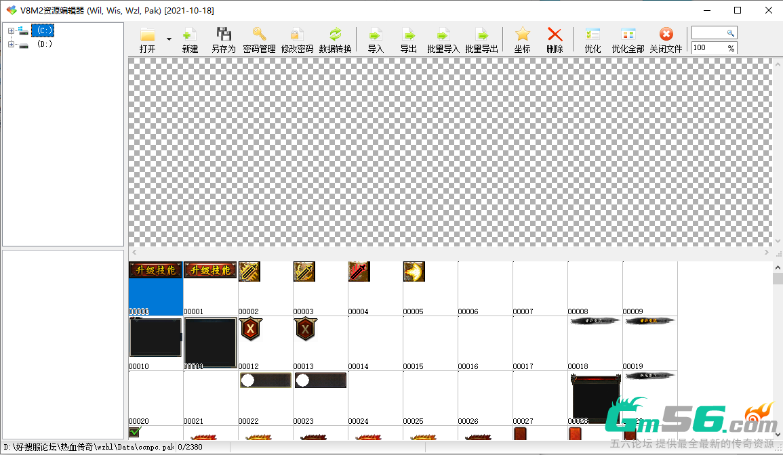The height and width of the screenshot is (455, 783).
Task: Click the 批量导入 batch import icon
Action: pyautogui.click(x=443, y=35)
